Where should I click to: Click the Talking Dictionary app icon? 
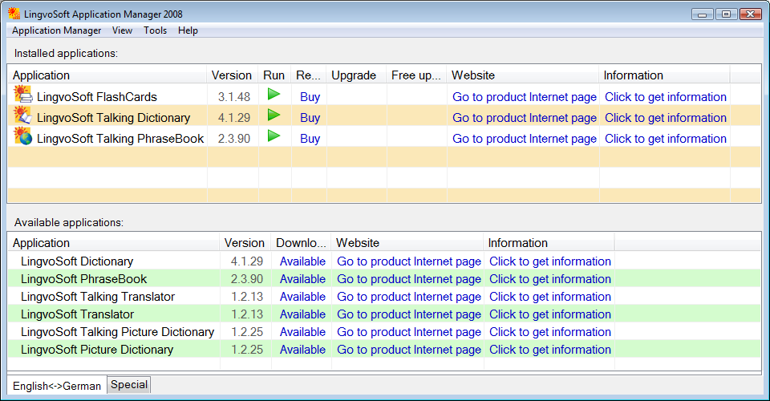(x=22, y=115)
